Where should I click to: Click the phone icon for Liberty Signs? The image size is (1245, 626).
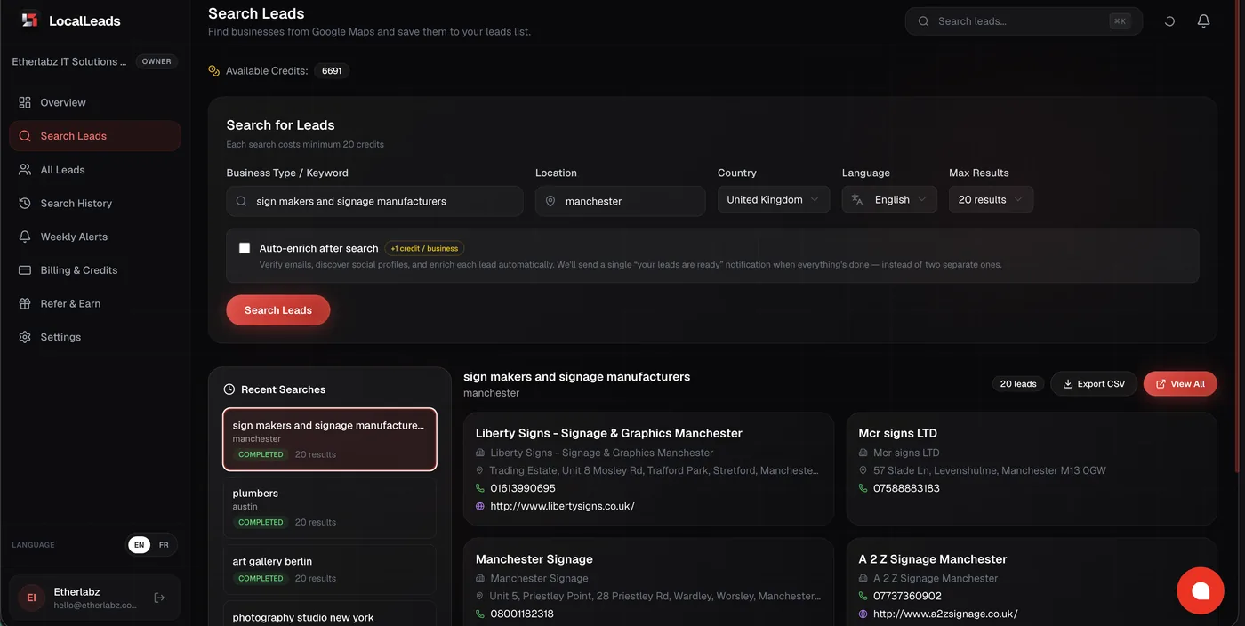(480, 488)
